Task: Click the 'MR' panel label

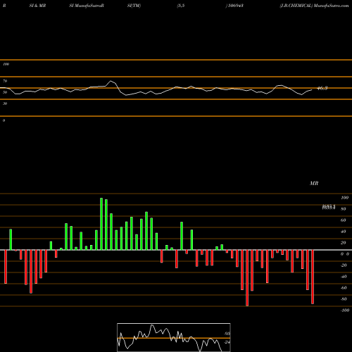Action: pyautogui.click(x=314, y=183)
